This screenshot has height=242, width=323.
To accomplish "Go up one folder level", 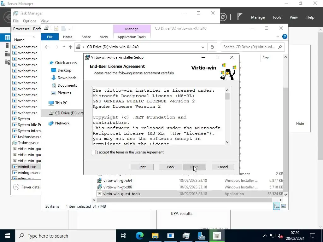I will 70,47.
